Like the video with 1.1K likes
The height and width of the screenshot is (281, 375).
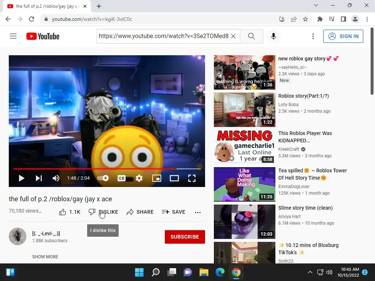point(70,212)
